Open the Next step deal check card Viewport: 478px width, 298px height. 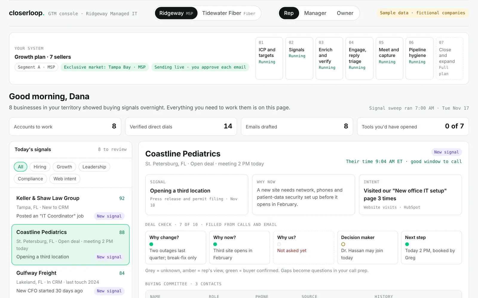tap(431, 248)
